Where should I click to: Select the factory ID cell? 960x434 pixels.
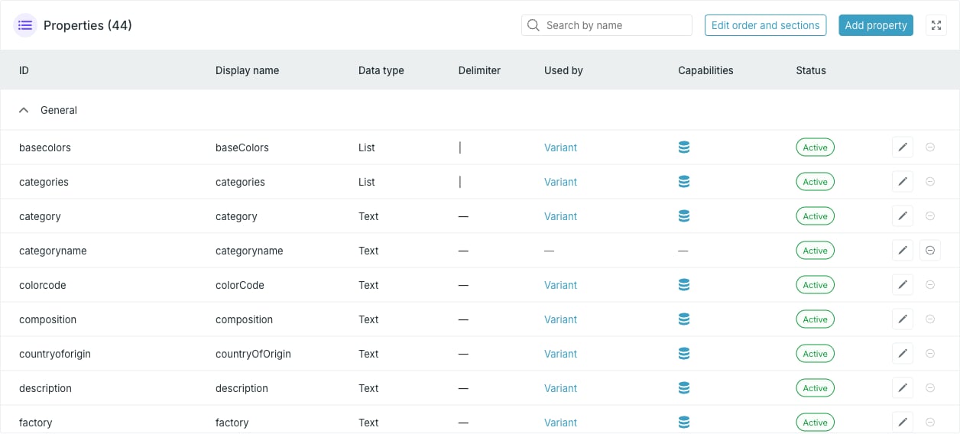[36, 423]
